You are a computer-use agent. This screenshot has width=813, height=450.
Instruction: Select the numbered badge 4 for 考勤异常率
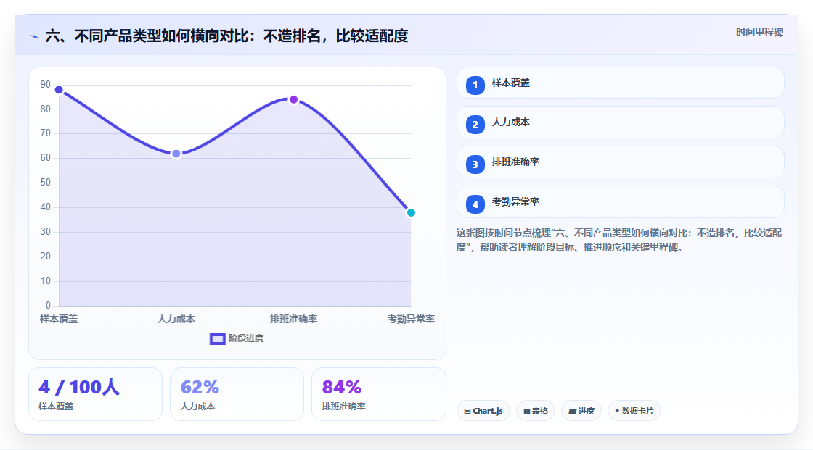[475, 204]
